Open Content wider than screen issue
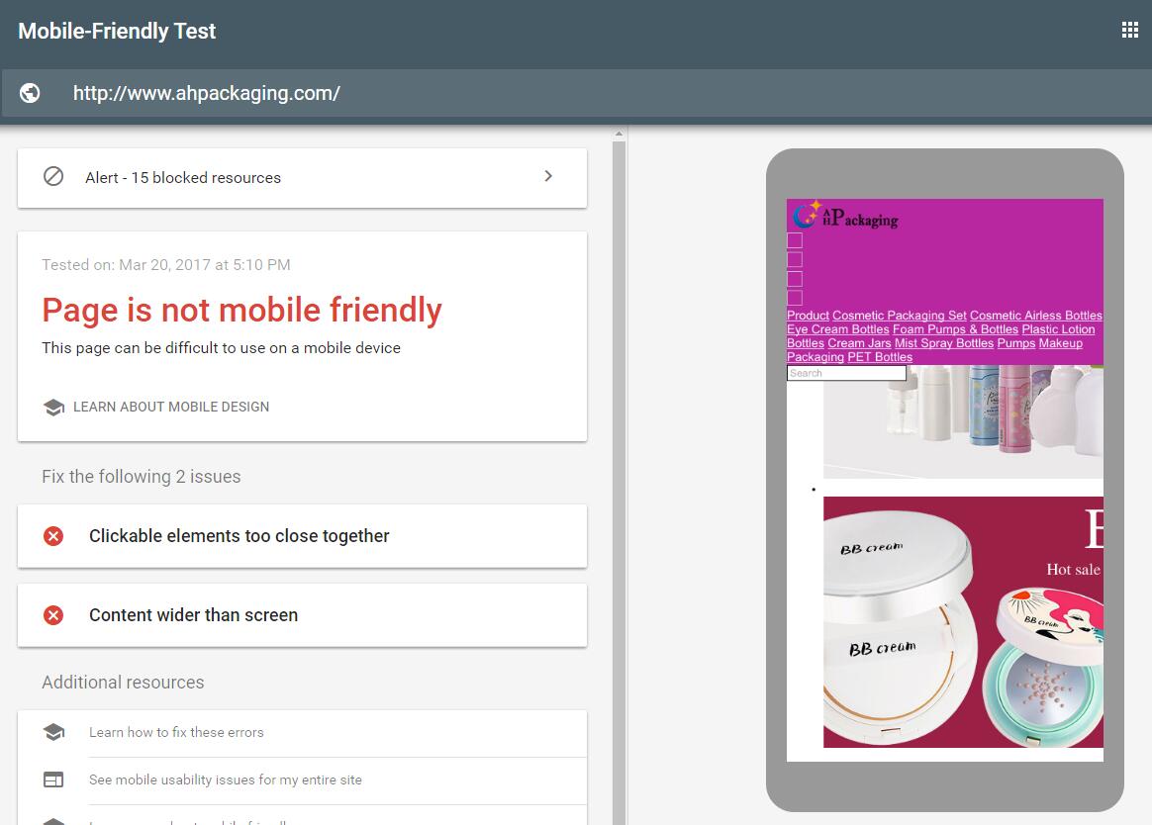 [x=302, y=615]
